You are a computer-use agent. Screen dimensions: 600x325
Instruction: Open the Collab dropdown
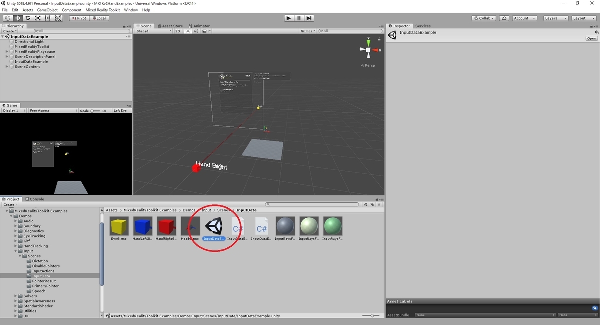click(x=484, y=18)
